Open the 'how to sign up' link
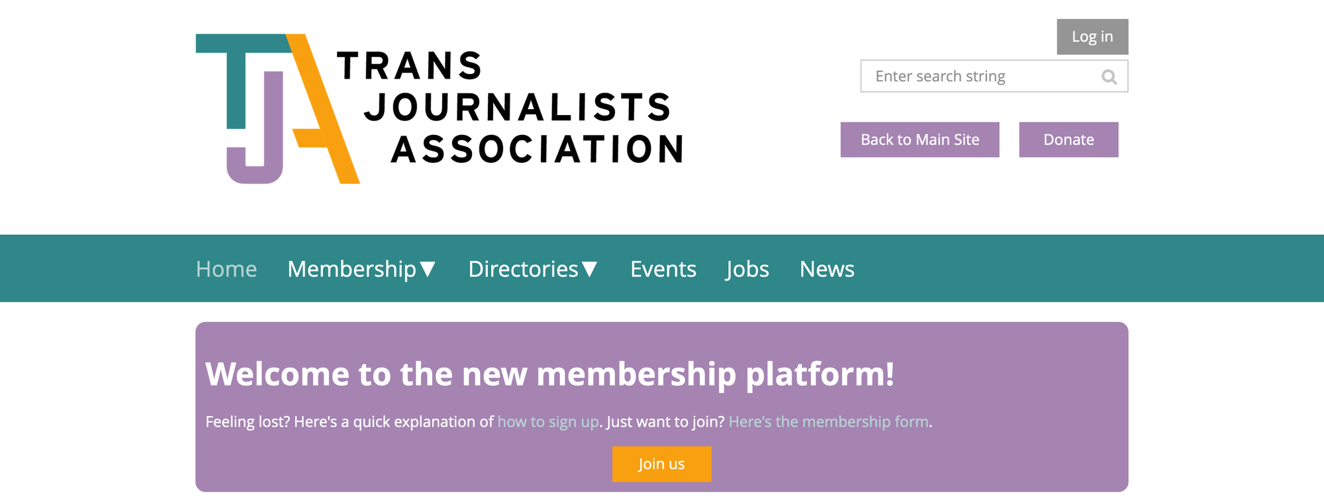Screen dimensions: 1324x502 point(547,421)
